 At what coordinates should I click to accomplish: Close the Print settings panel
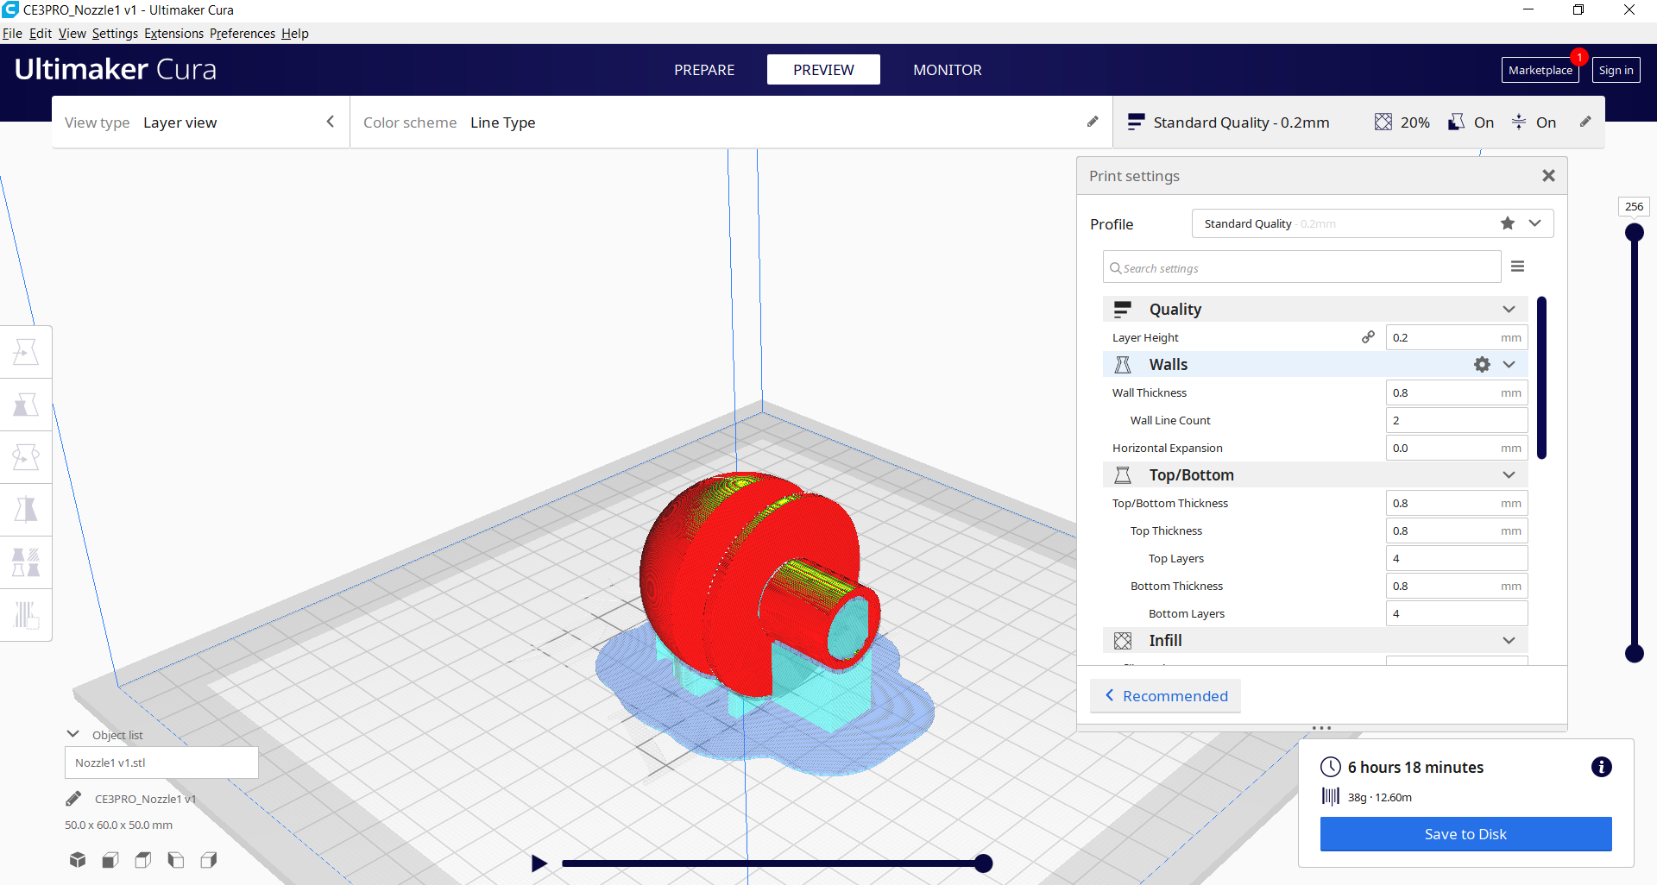[x=1549, y=176]
